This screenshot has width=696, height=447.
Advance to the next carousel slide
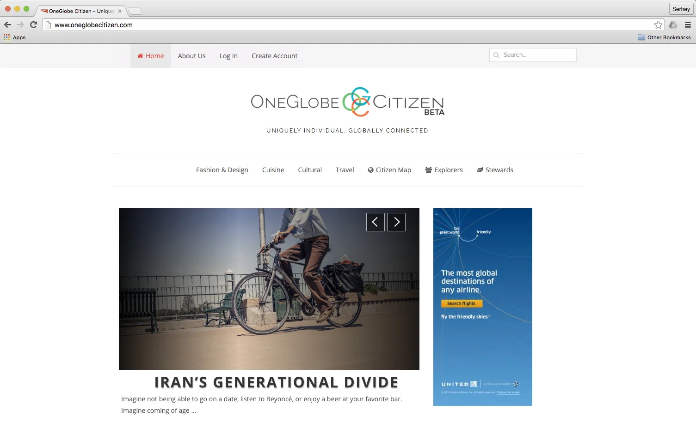click(x=396, y=222)
